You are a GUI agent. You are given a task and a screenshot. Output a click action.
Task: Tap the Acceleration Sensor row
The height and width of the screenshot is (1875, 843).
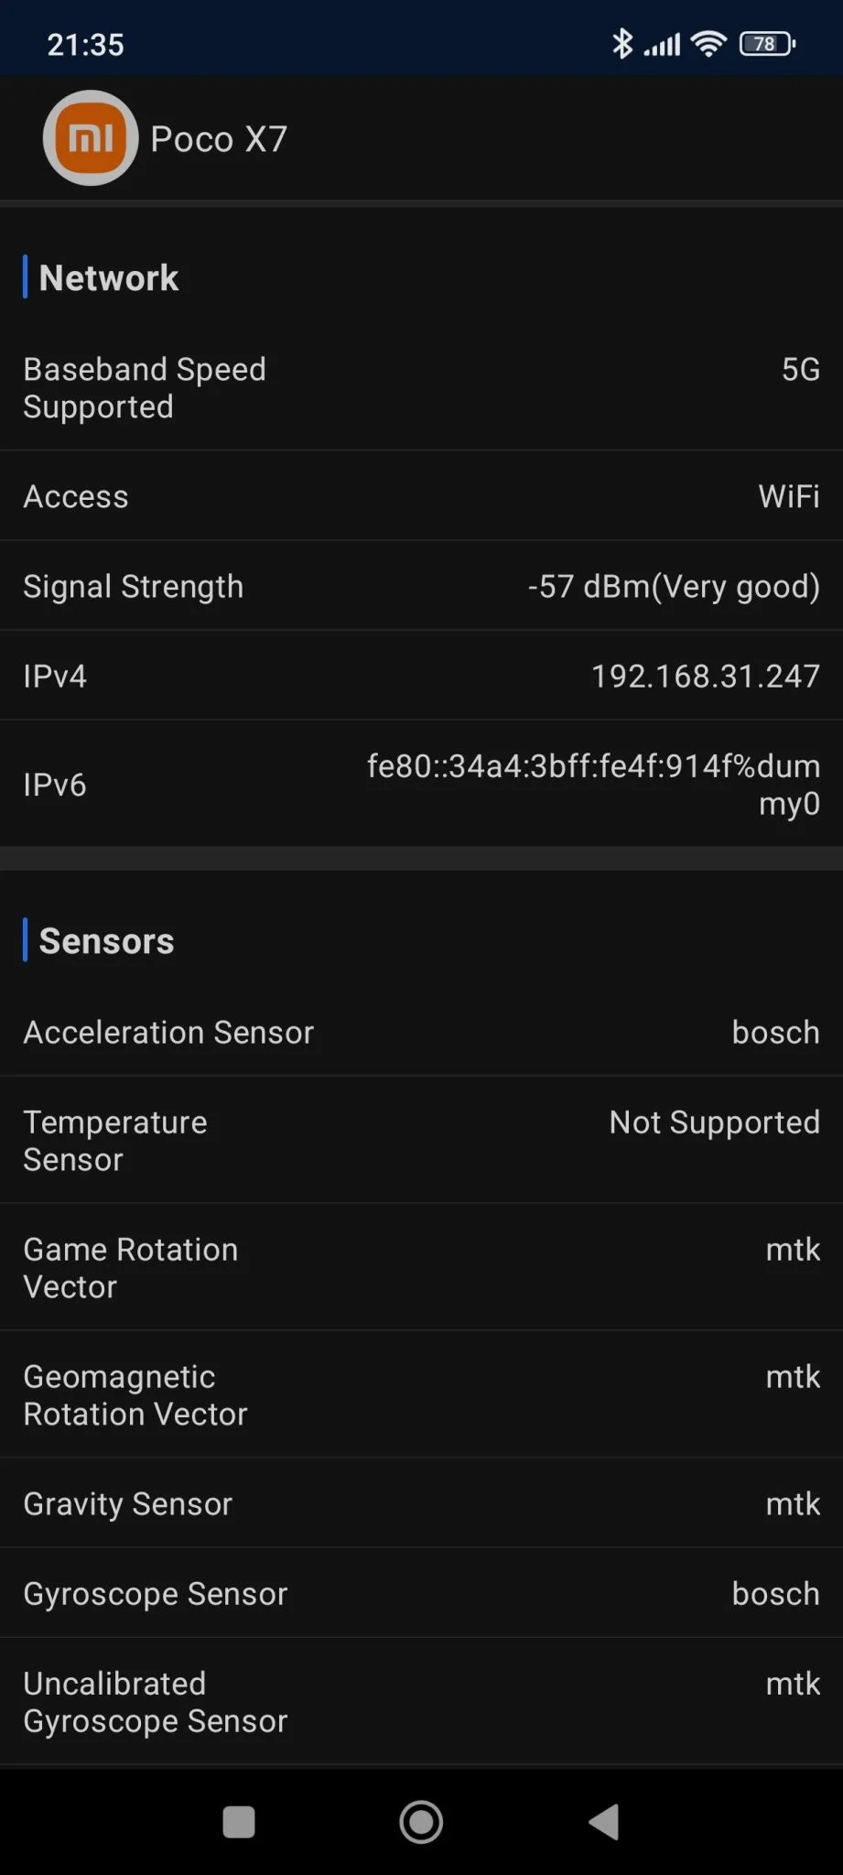(421, 1032)
